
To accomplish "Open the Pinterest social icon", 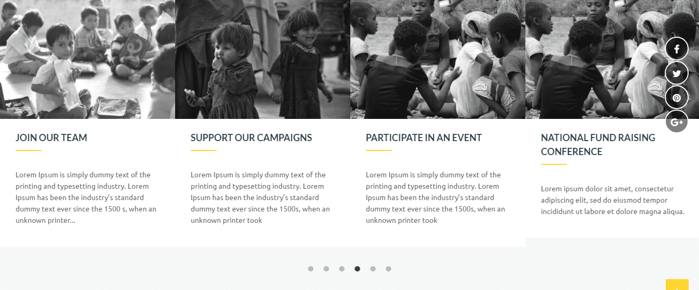I will [x=677, y=98].
